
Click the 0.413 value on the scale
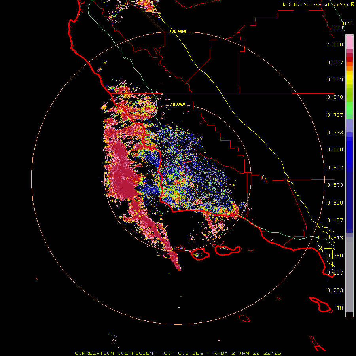[335, 238]
